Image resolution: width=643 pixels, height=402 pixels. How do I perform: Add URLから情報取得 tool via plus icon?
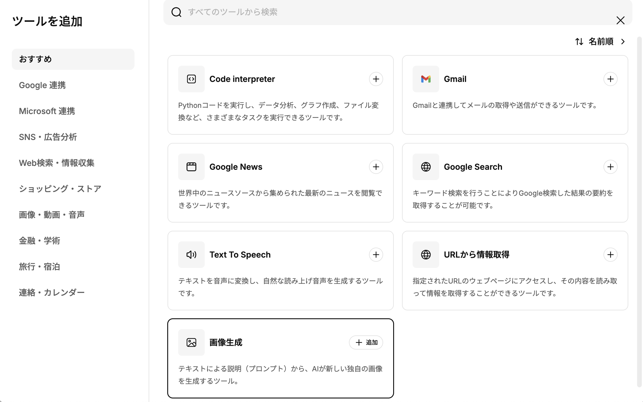click(x=610, y=255)
